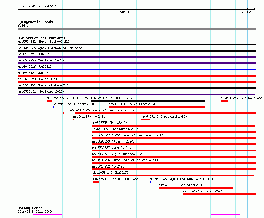The image size is (264, 218).
Task: Select the chr6:79841386..79860621 coordinates text
Action: click(38, 7)
